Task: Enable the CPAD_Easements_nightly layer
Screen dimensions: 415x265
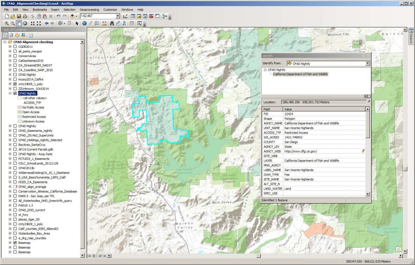Action: tap(15, 131)
